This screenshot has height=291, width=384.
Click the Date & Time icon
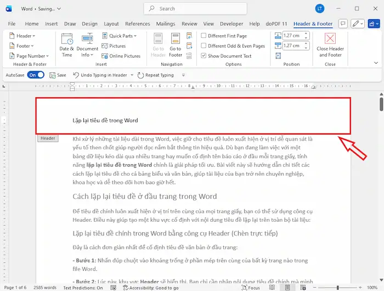click(x=67, y=41)
